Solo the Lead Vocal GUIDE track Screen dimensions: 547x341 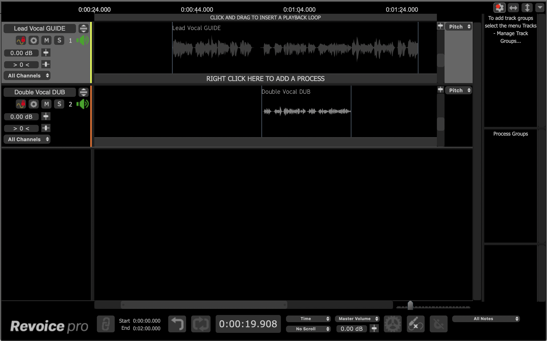(59, 40)
